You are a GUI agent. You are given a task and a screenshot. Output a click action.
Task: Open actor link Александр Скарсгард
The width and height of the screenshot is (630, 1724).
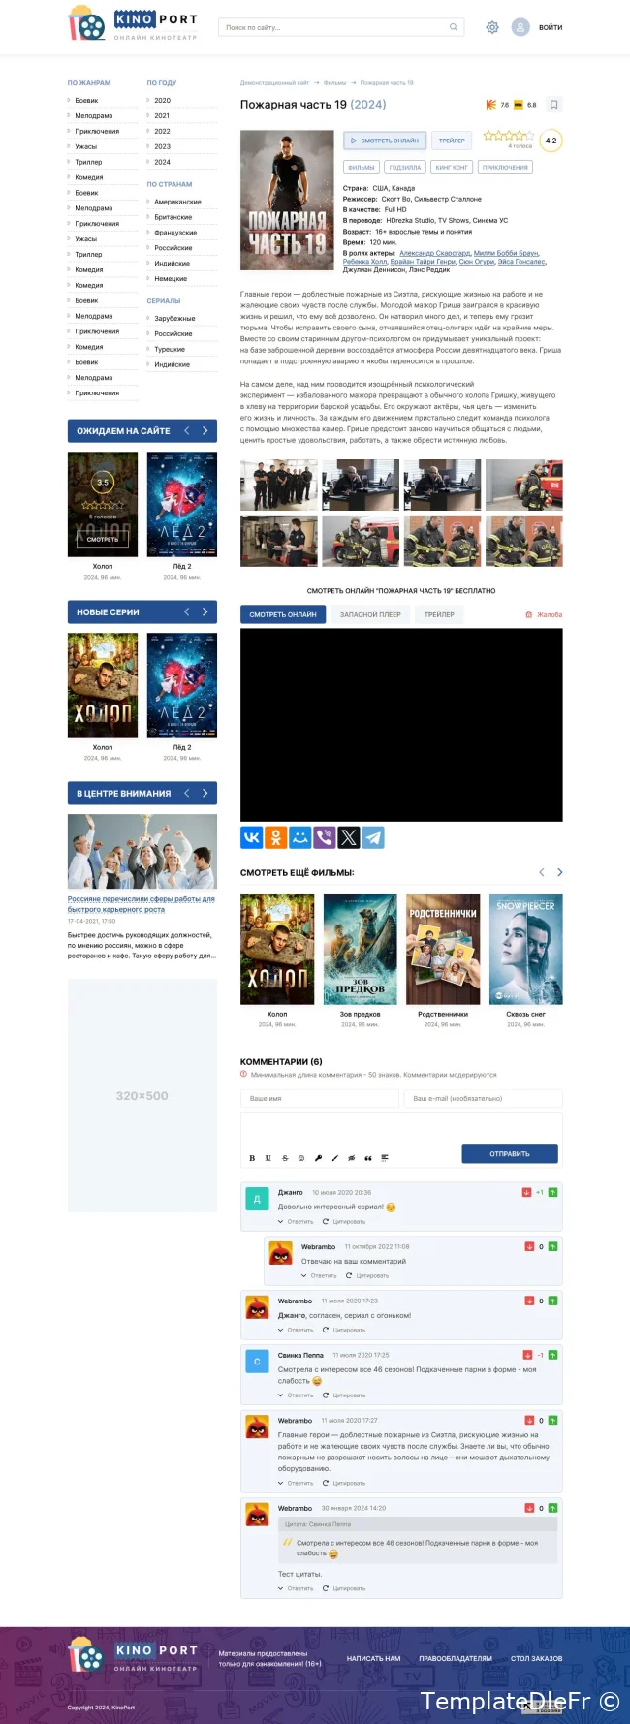click(x=434, y=253)
